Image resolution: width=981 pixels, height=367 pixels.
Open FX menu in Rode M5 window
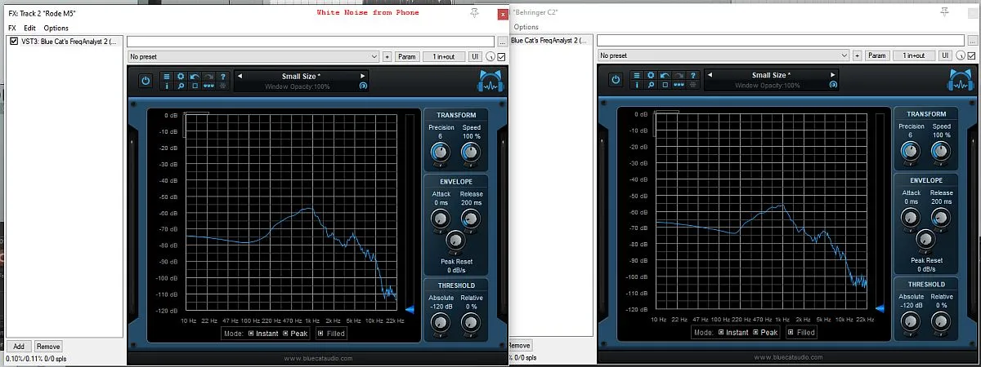point(12,28)
